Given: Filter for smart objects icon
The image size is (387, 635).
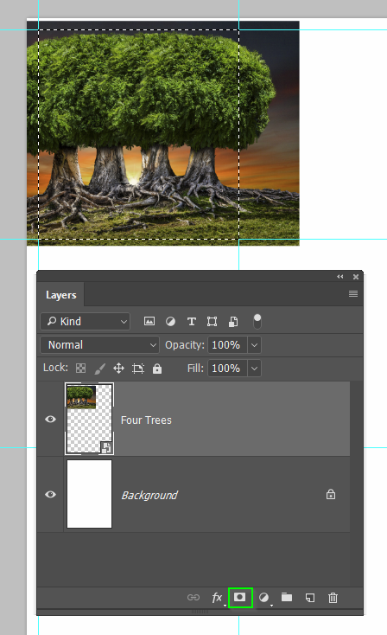Looking at the screenshot, I should tap(233, 322).
